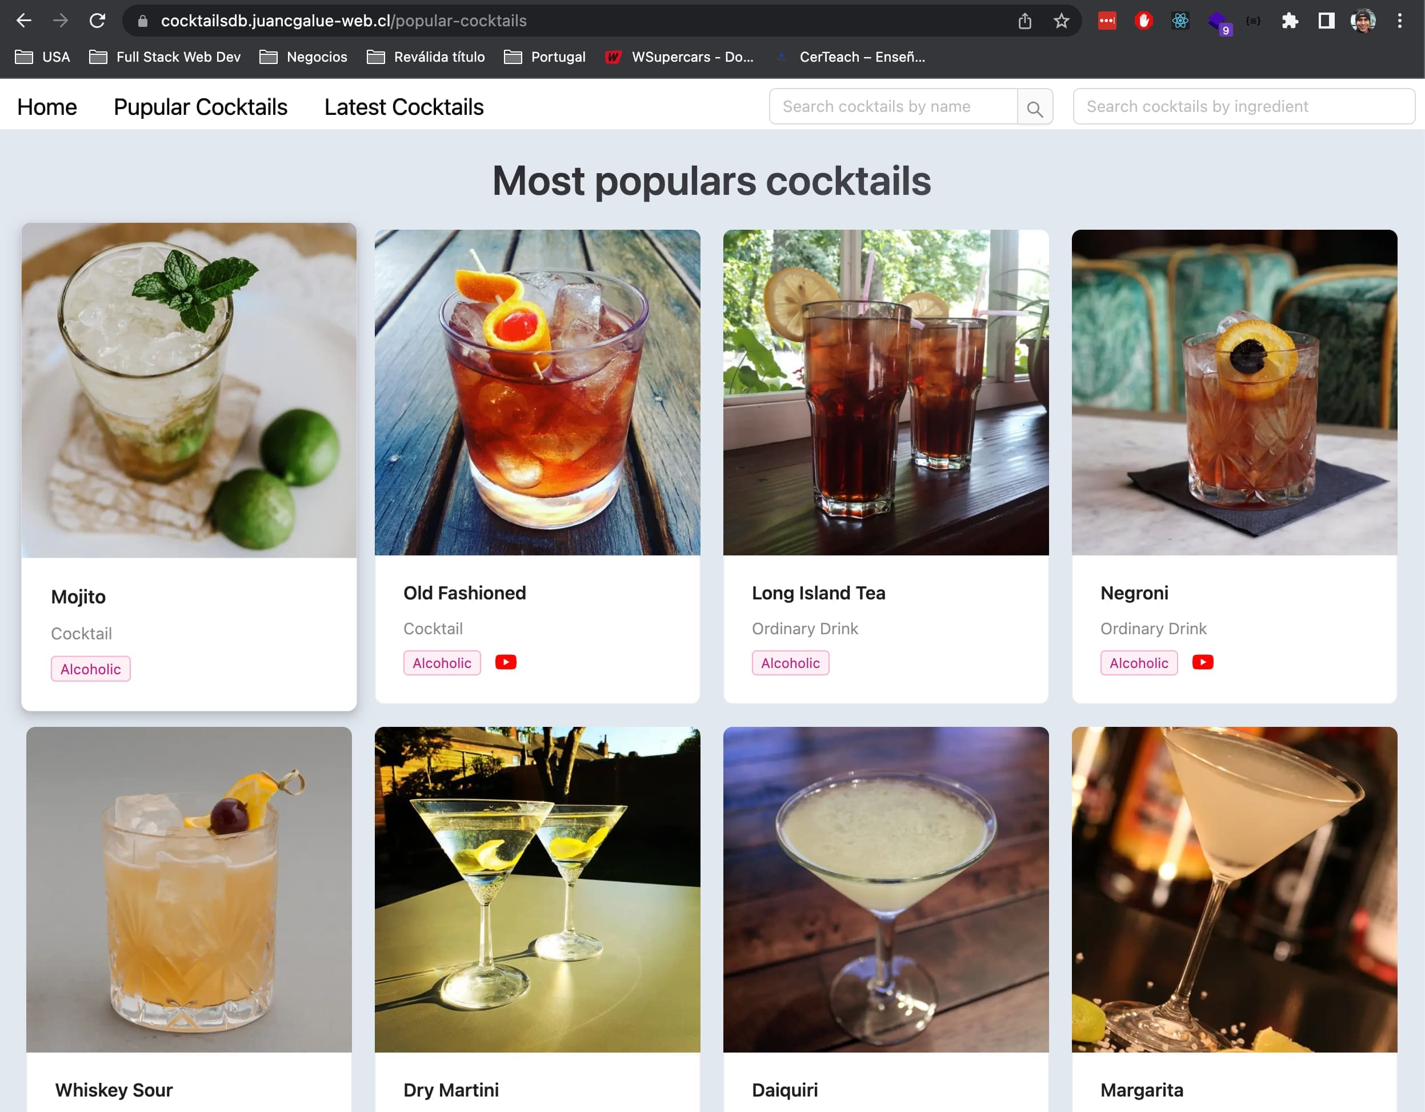This screenshot has width=1425, height=1112.
Task: Go to Home nav link
Action: point(47,107)
